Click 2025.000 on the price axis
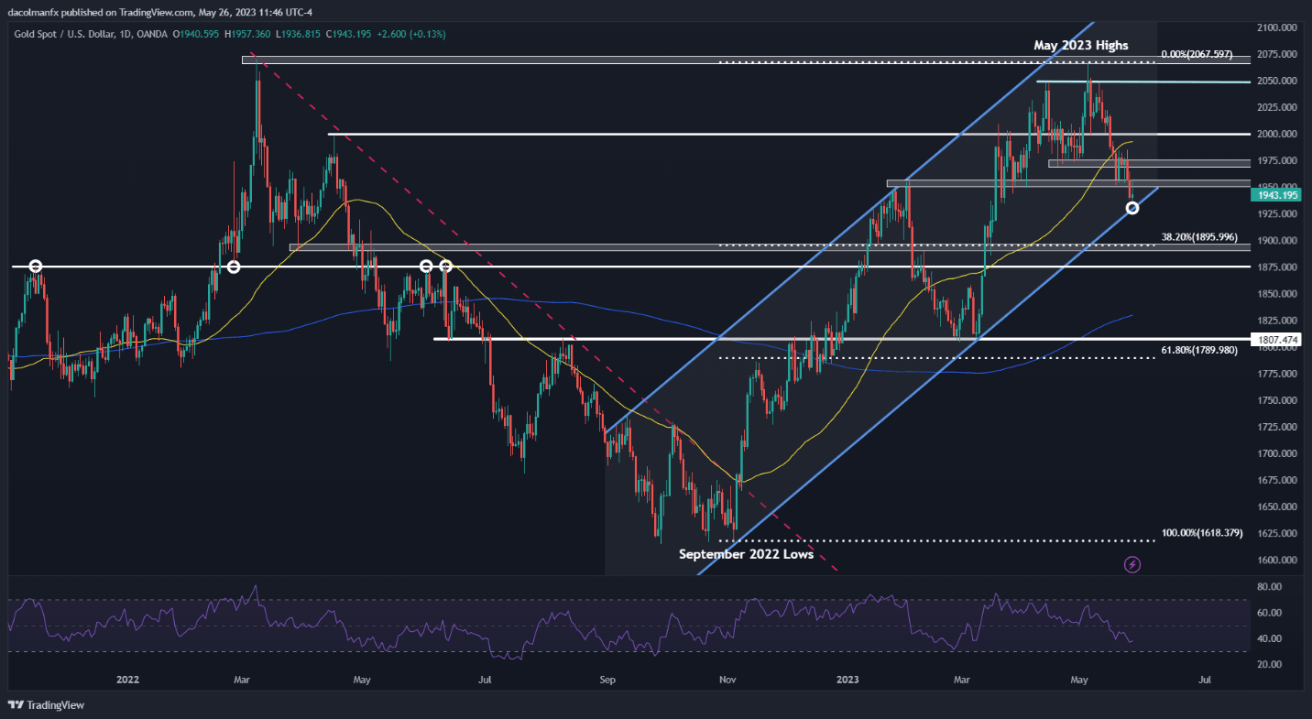Viewport: 1312px width, 719px height. click(x=1279, y=107)
